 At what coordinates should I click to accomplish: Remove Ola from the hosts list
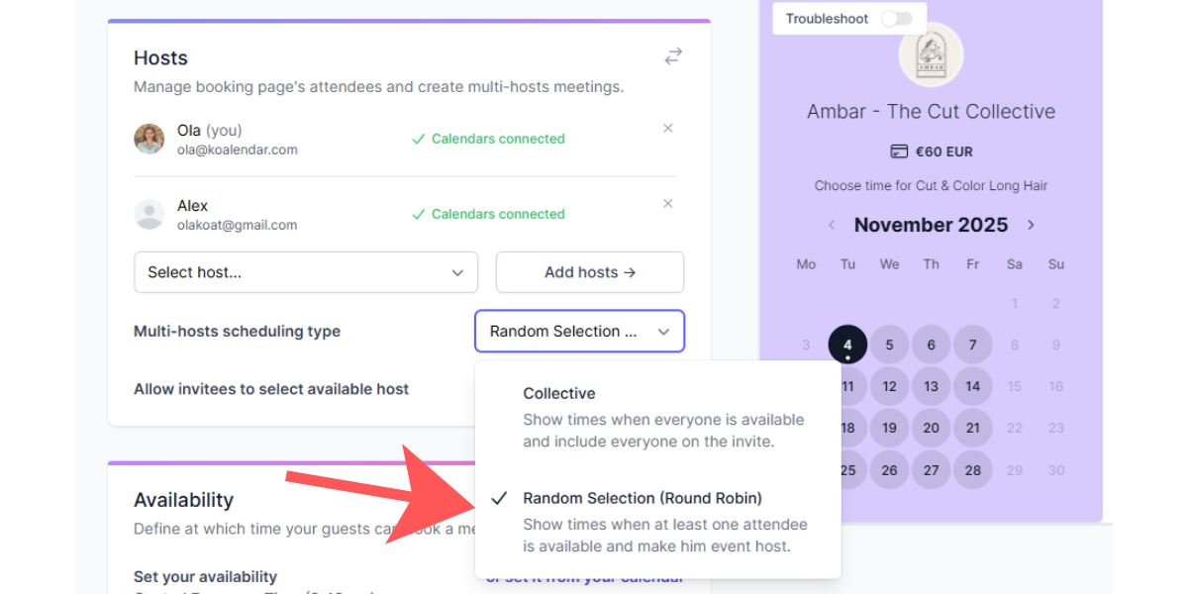click(x=667, y=128)
